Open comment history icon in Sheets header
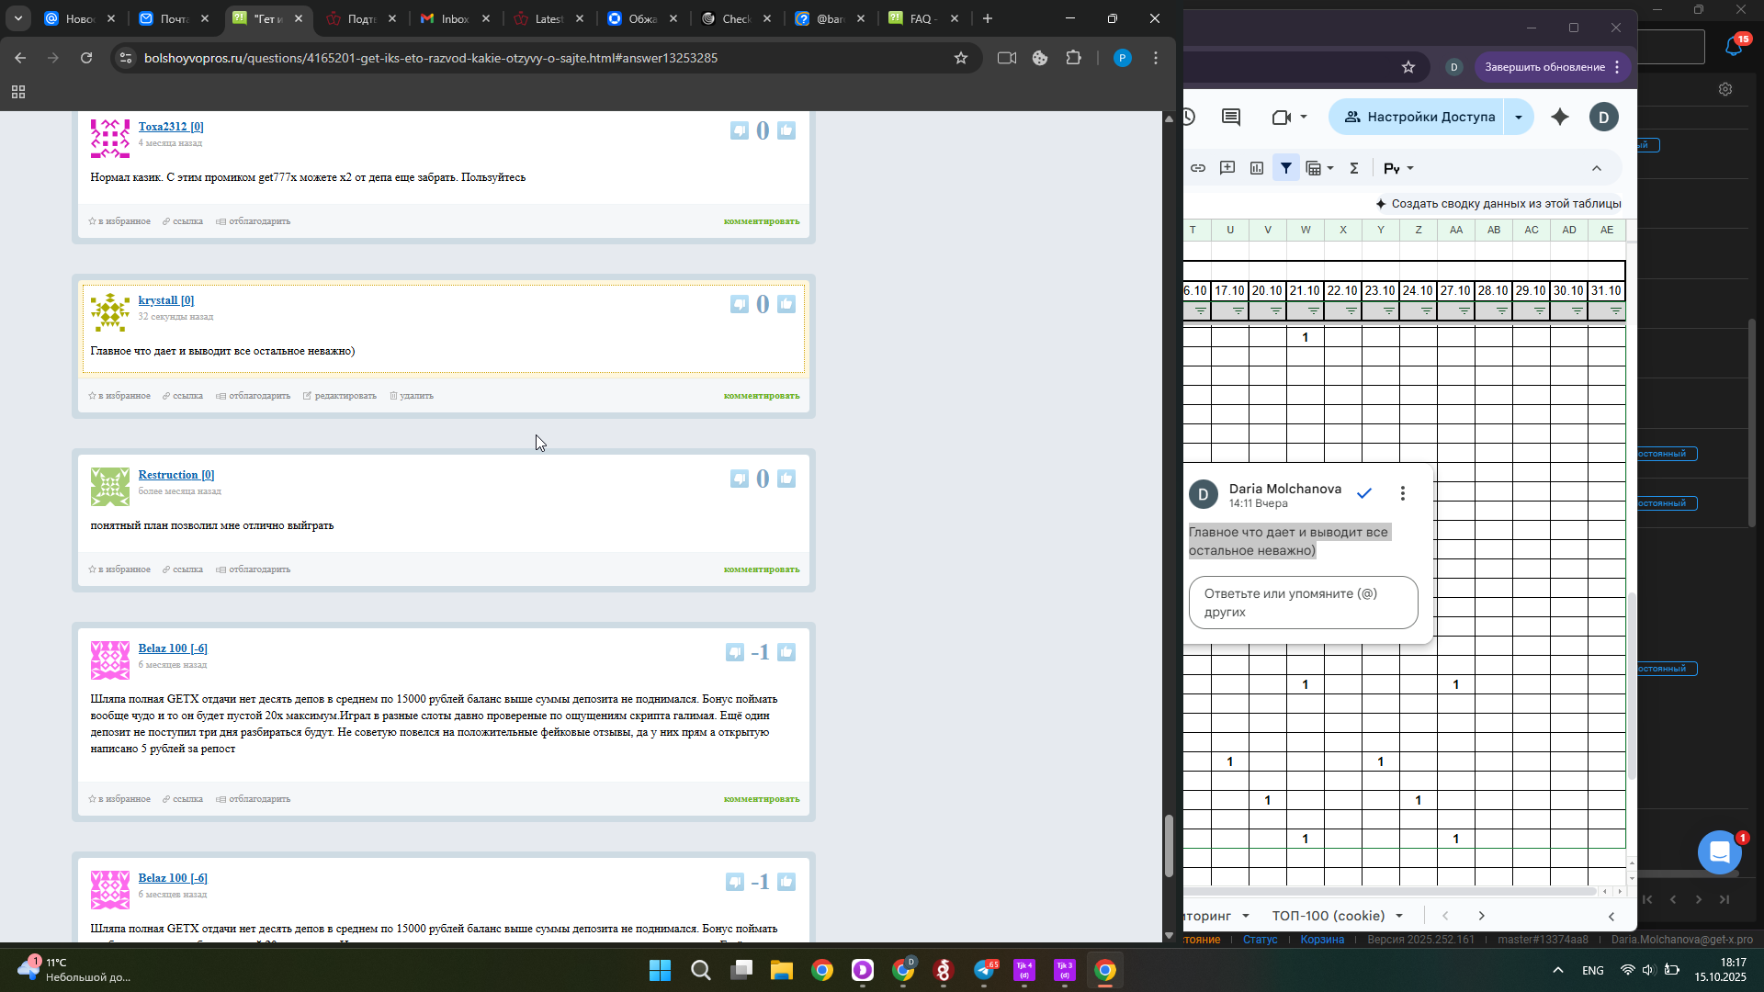The width and height of the screenshot is (1764, 992). pyautogui.click(x=1231, y=117)
